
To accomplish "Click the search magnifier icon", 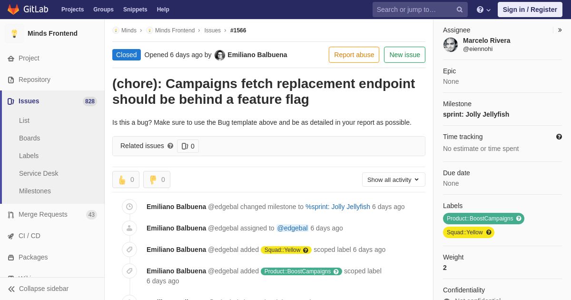I will click(x=460, y=10).
